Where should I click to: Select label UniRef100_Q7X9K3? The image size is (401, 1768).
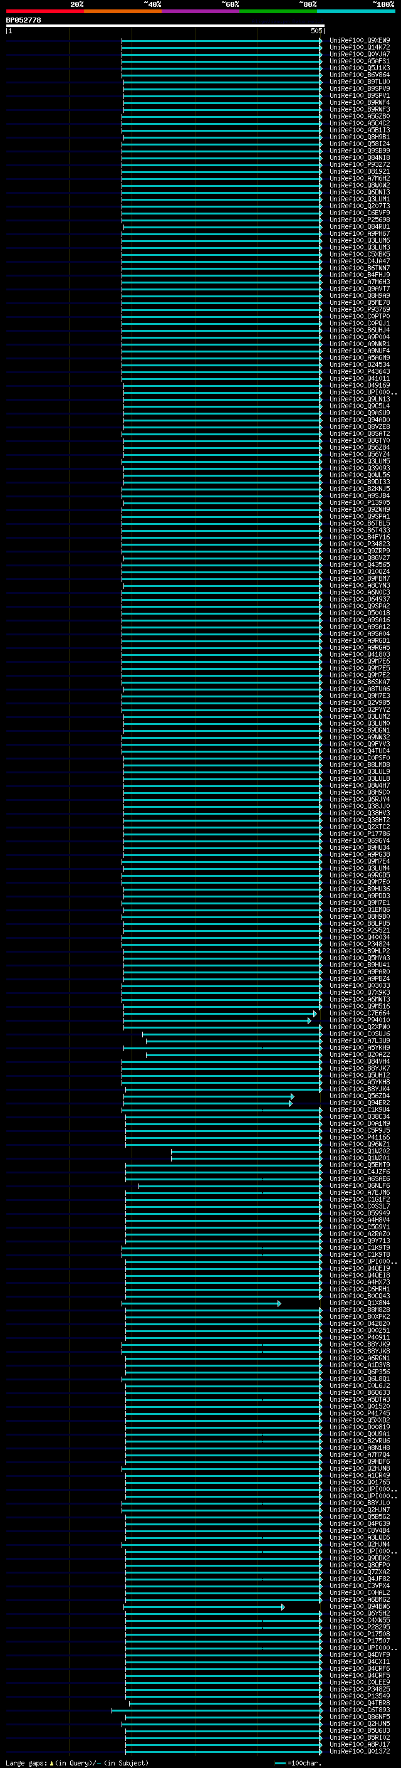pyautogui.click(x=359, y=992)
